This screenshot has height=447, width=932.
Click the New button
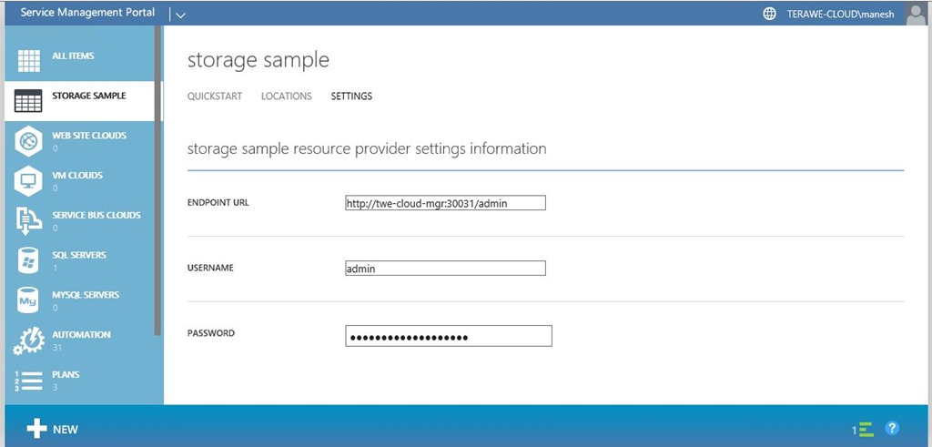(x=53, y=429)
